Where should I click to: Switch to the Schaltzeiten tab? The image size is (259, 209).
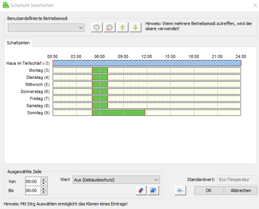[18, 43]
